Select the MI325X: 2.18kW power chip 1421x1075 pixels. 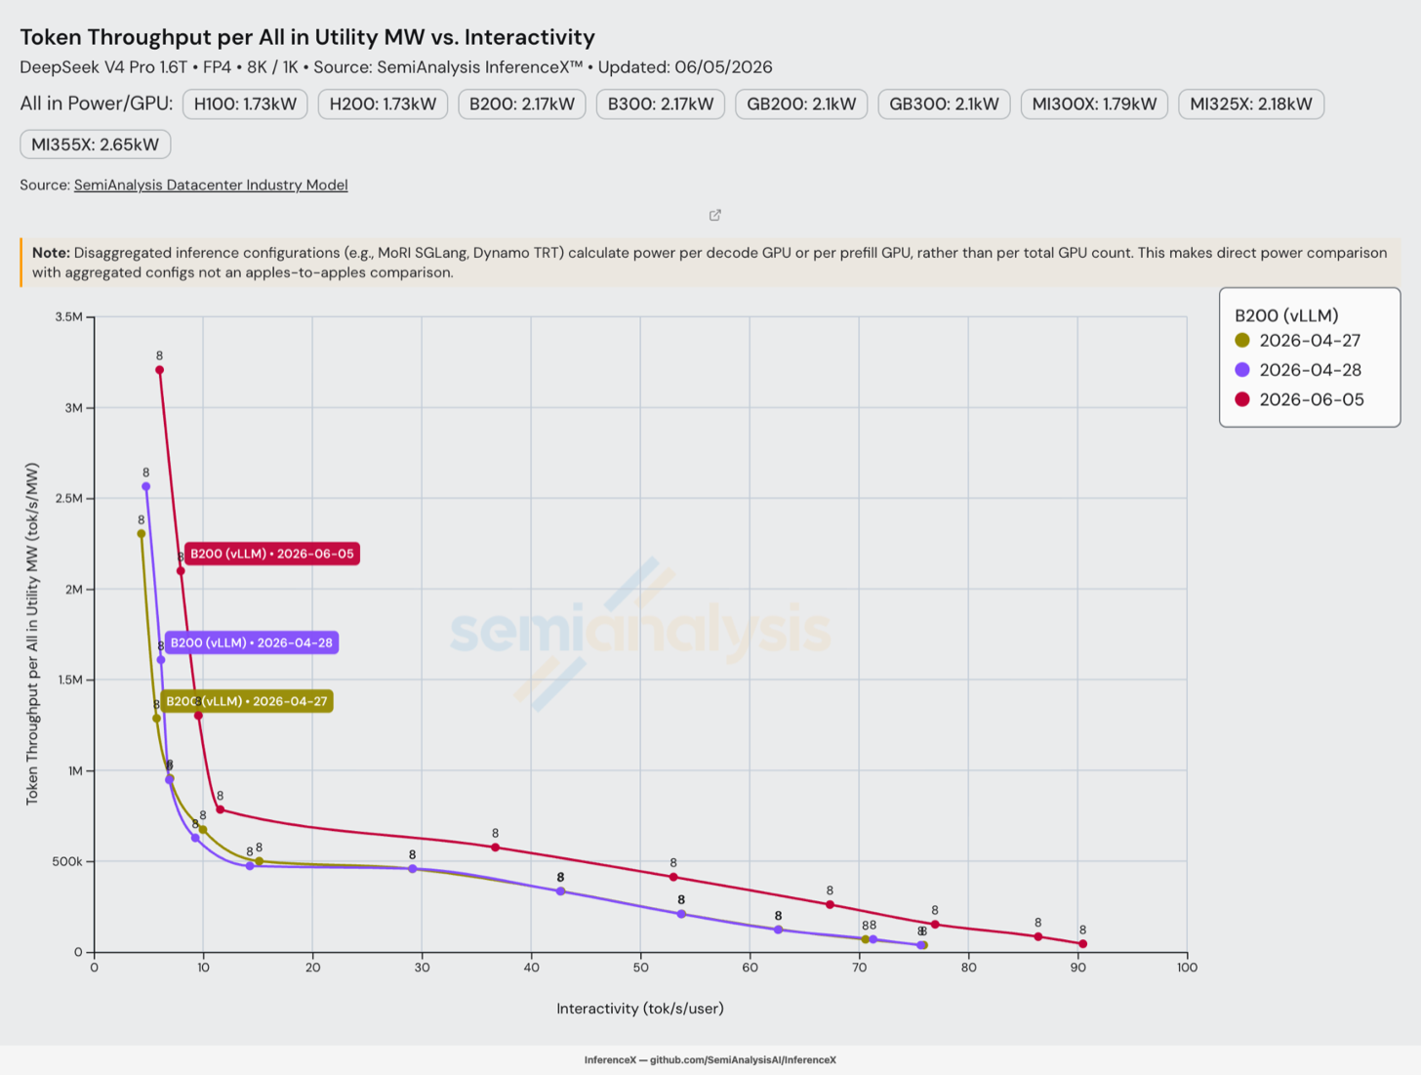1251,103
